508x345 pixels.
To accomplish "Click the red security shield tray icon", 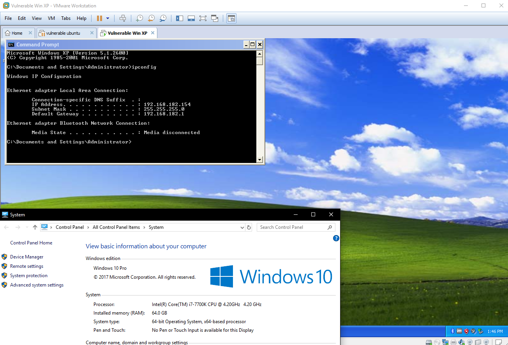I will [466, 331].
